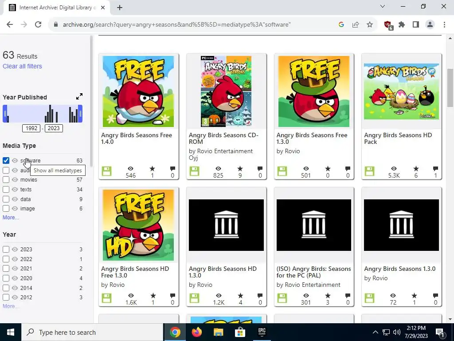The width and height of the screenshot is (454, 341).
Task: Open the volume control in system tray
Action: click(397, 332)
